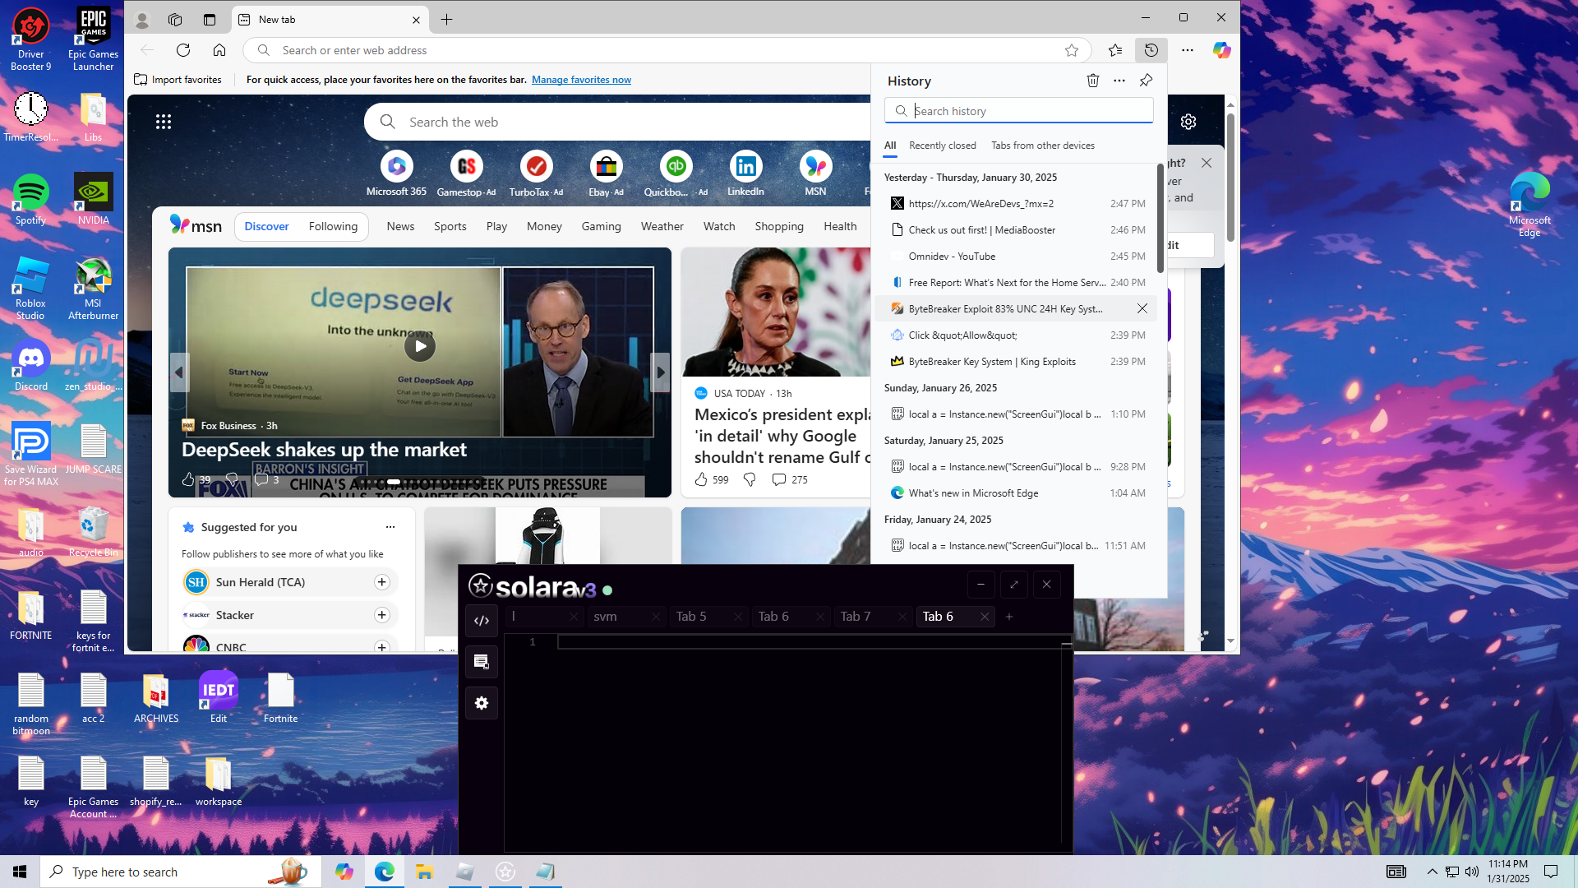Click the Search history input field
The image size is (1578, 888).
point(1027,111)
